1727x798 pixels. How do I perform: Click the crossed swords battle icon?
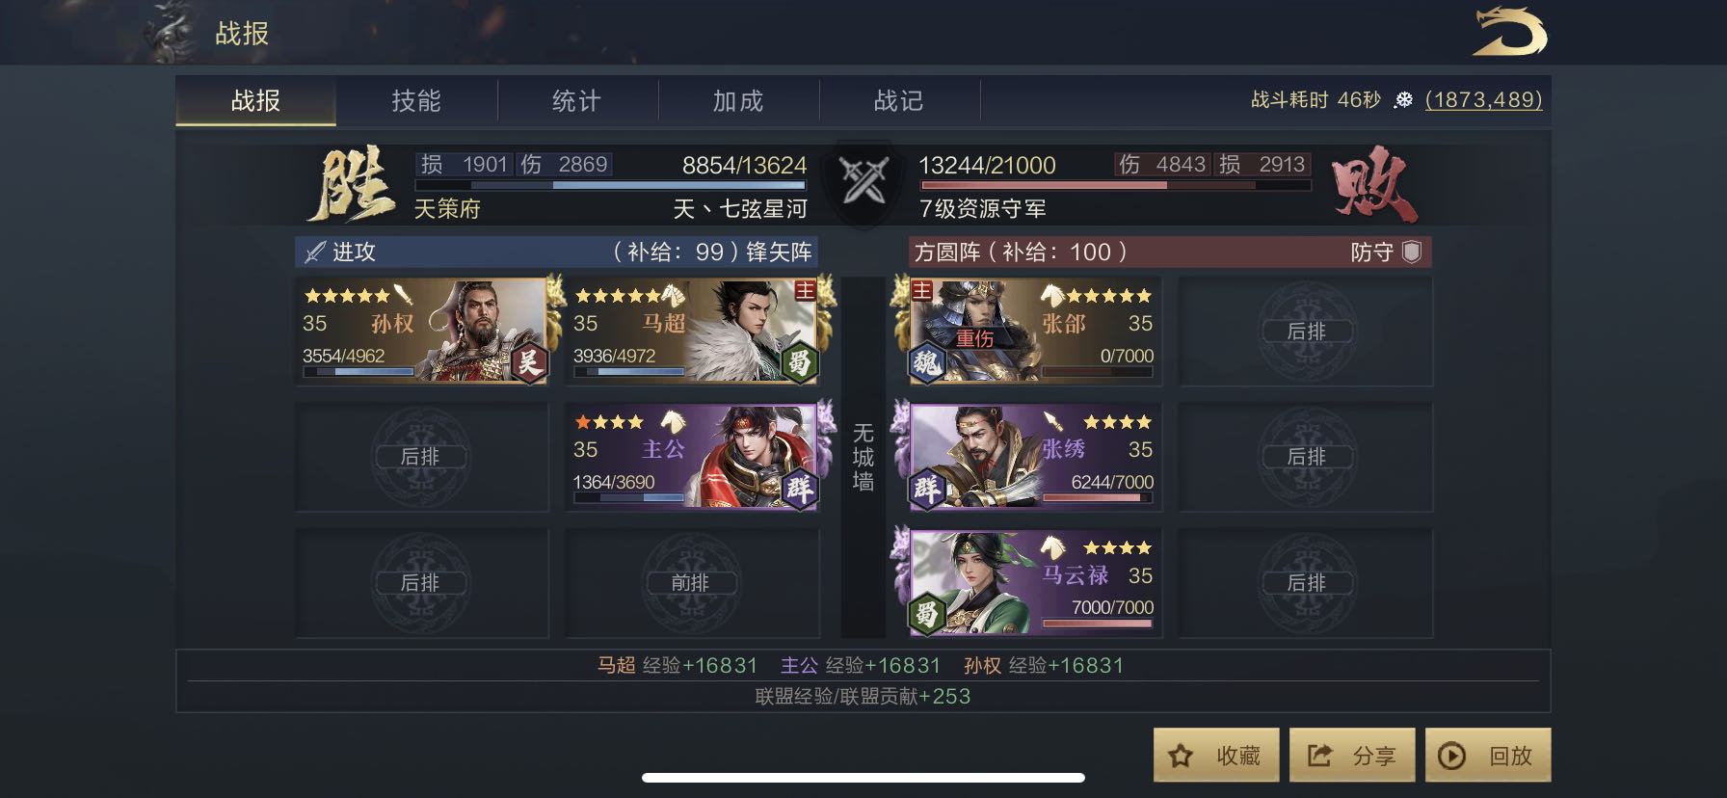click(x=863, y=180)
